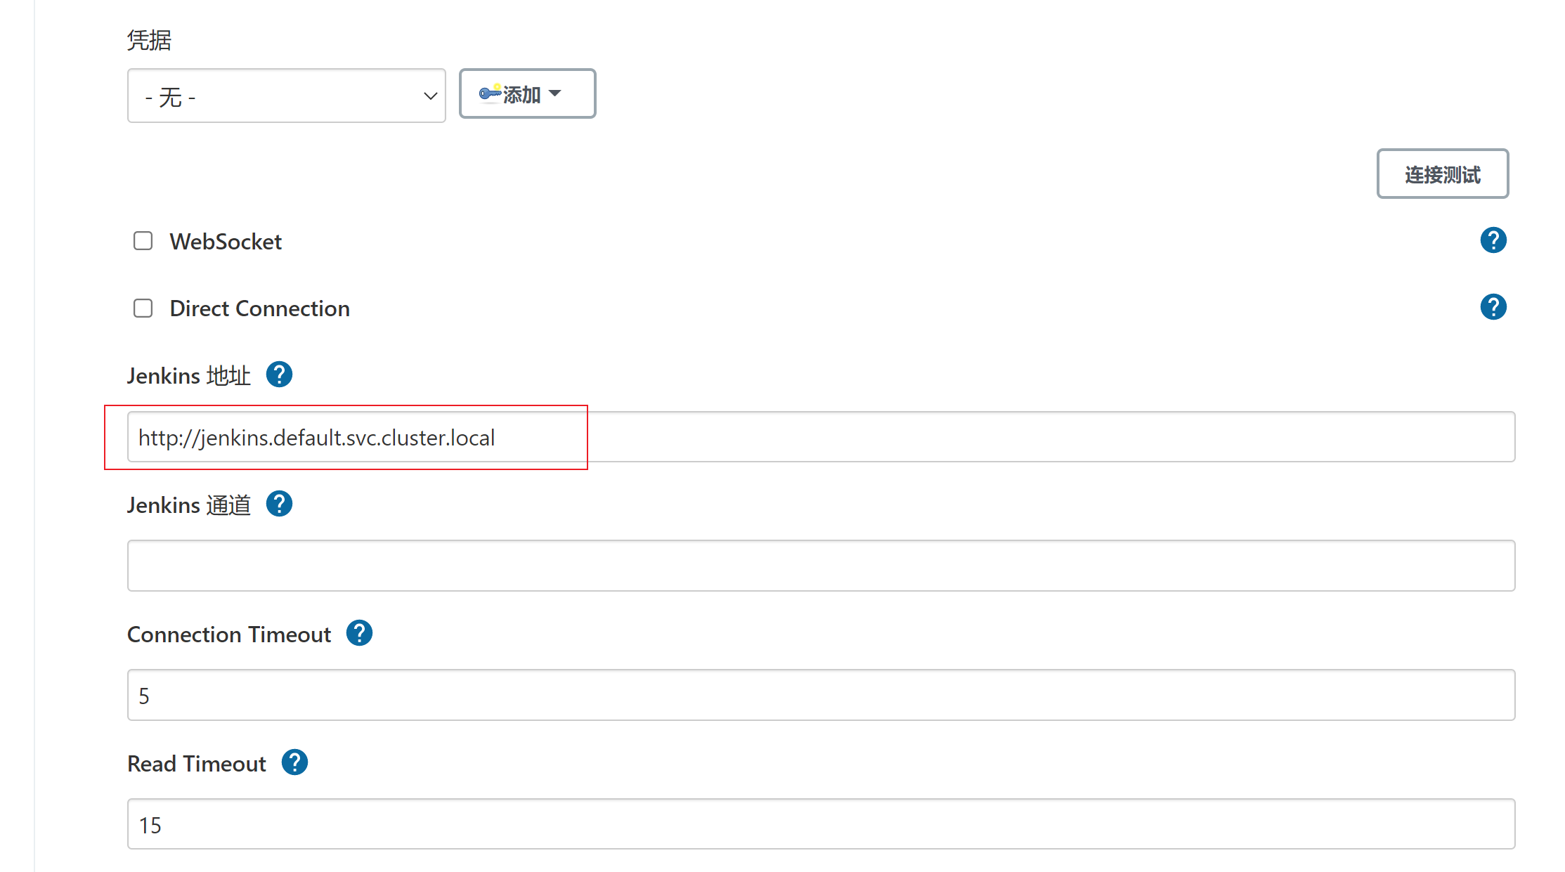View help for Read Timeout

click(x=294, y=762)
